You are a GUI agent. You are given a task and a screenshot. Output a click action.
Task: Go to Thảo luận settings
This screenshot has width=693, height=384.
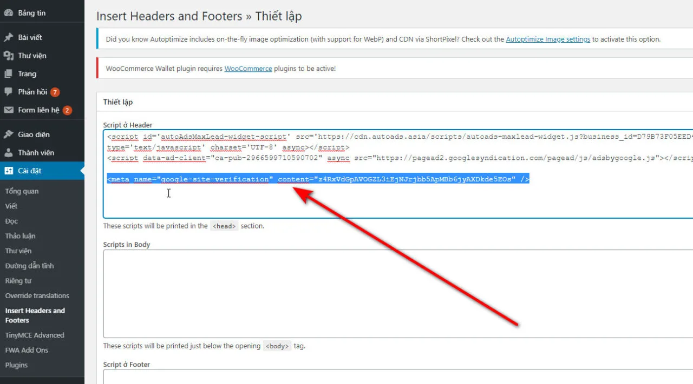20,236
